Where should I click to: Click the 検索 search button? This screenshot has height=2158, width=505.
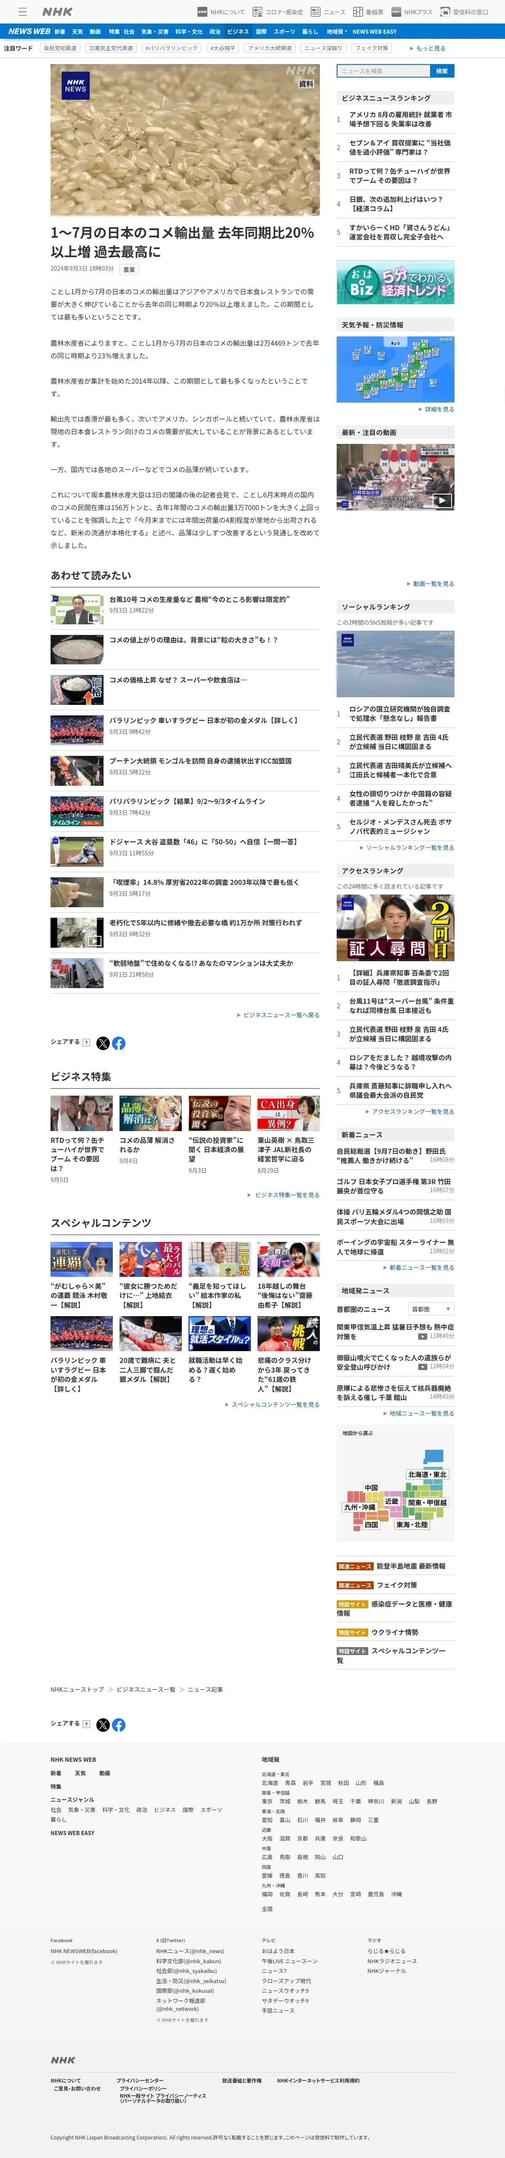pyautogui.click(x=442, y=71)
